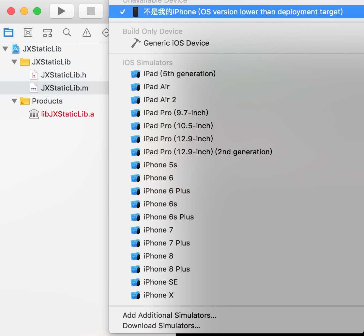Click the yellow folder icon of Products
This screenshot has height=336, width=364.
pos(24,101)
